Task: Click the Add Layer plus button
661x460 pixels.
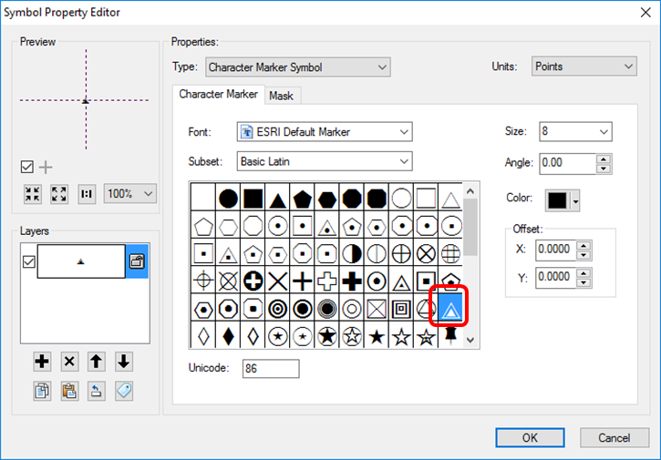Action: (x=42, y=362)
